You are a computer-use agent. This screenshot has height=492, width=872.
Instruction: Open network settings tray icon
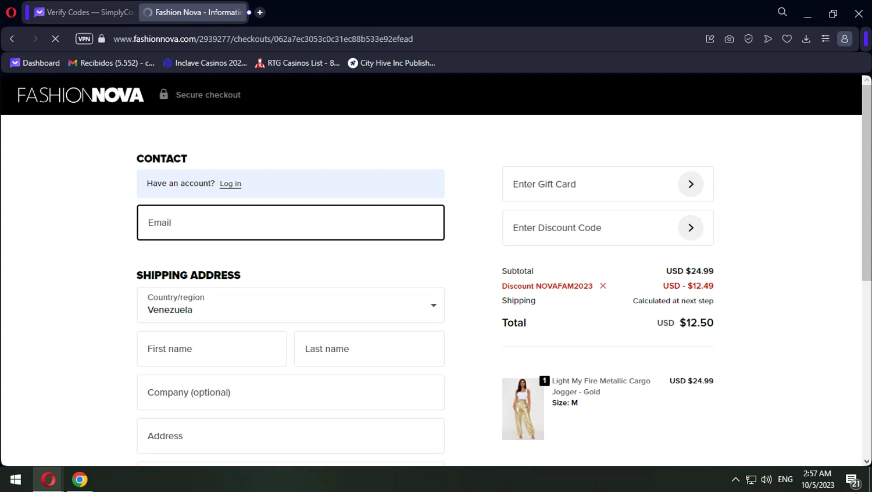(751, 479)
